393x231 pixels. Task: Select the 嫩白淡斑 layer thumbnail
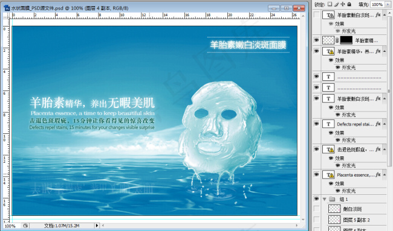point(334,209)
